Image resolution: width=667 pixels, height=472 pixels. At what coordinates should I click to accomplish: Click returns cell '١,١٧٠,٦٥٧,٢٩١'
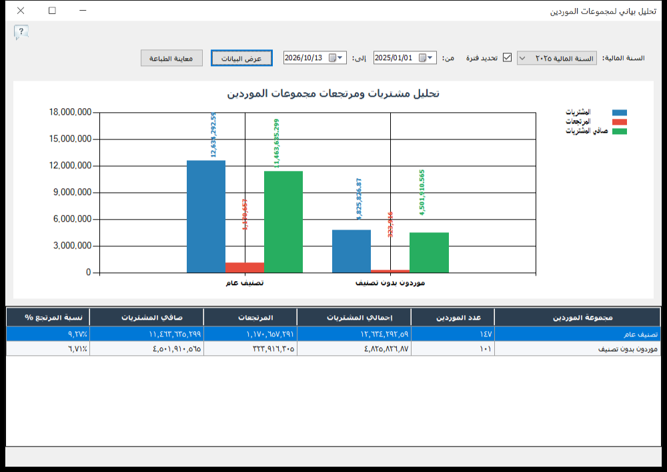click(250, 334)
